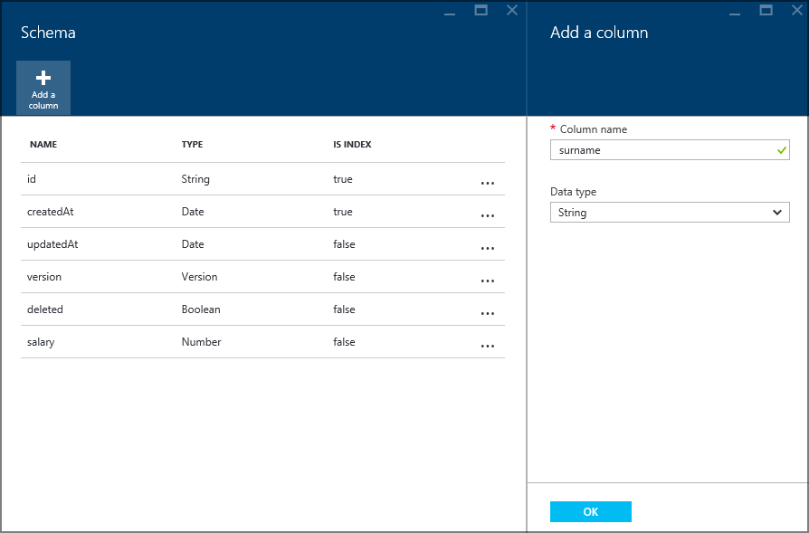Viewport: 809px width, 533px height.
Task: Open the ellipsis menu for the id column
Action: coord(488,183)
